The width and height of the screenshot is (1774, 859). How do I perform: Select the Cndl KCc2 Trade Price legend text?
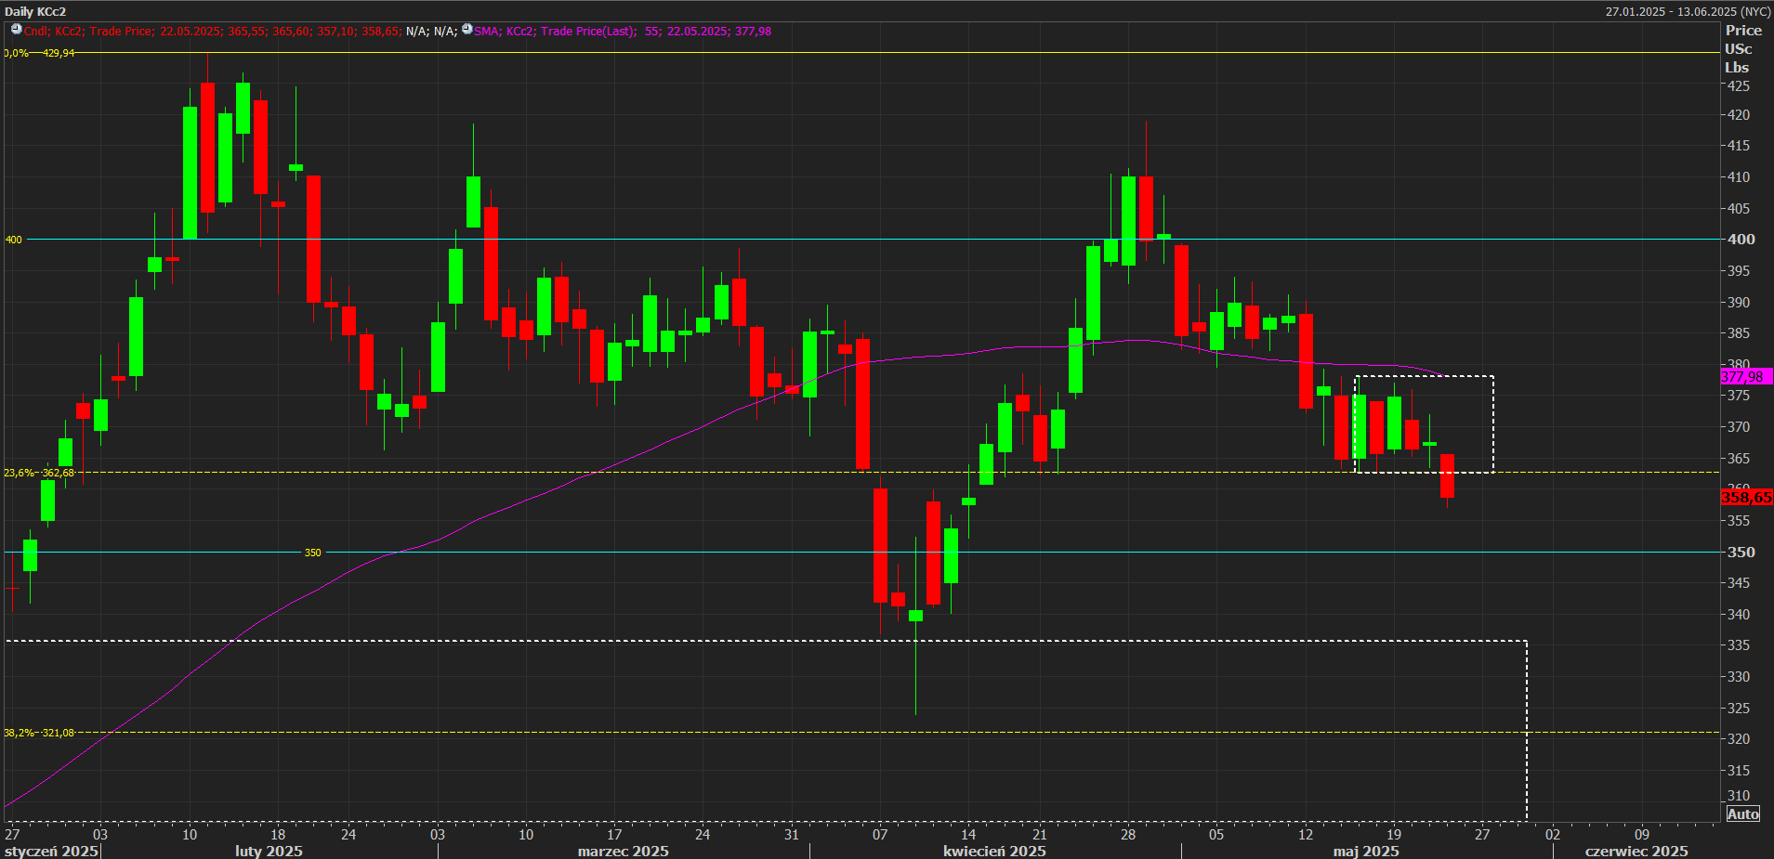point(214,32)
